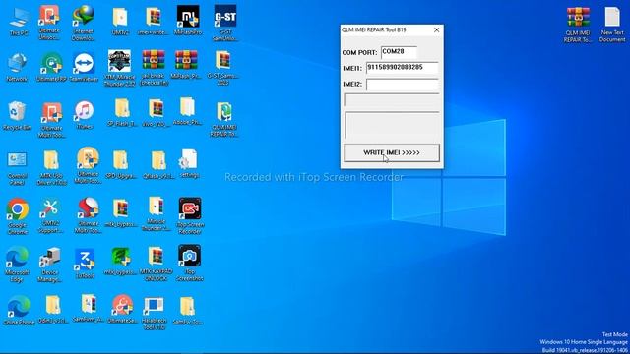The image size is (630, 354).
Task: Click the IMEI1 number field
Action: (403, 68)
